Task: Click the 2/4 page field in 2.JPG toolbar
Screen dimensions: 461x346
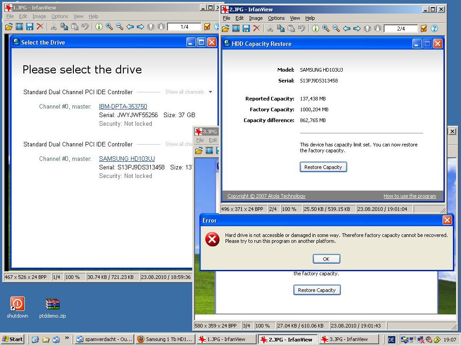Action: click(x=401, y=28)
